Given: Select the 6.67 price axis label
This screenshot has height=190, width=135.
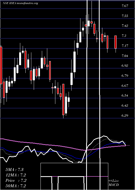Looking at the screenshot, I should pos(125,86).
